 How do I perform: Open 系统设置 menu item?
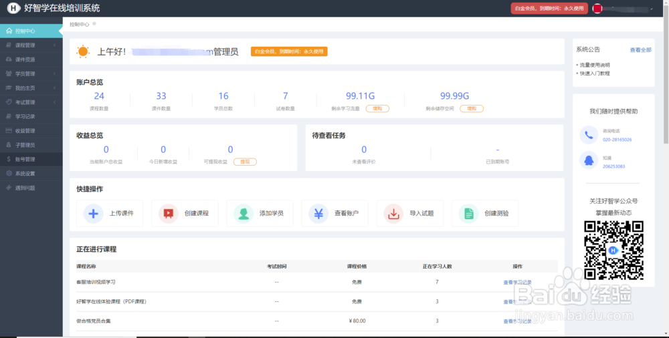tap(31, 174)
